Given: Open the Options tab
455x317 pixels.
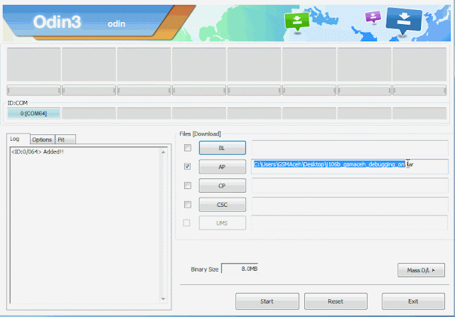Looking at the screenshot, I should click(x=42, y=139).
